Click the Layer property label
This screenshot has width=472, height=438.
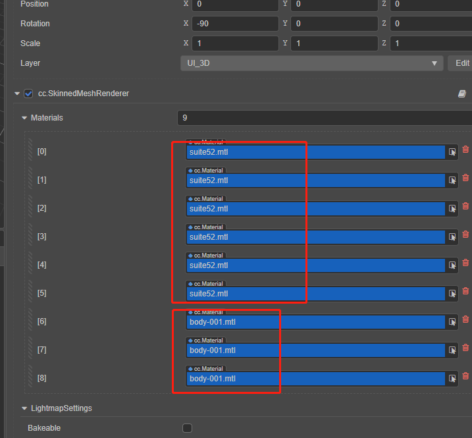[x=30, y=63]
